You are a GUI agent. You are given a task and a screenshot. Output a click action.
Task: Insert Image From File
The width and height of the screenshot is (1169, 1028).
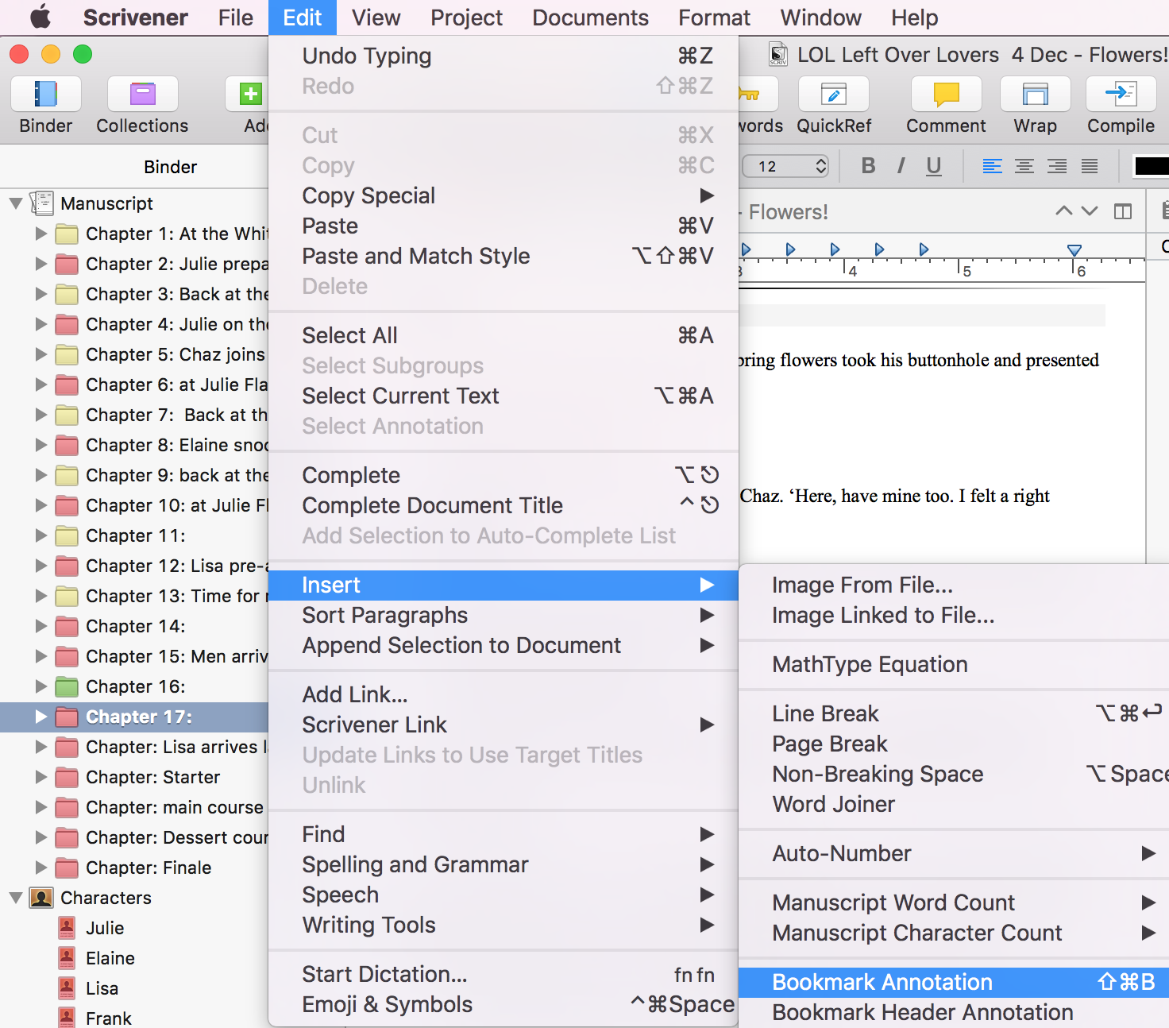tap(954, 585)
